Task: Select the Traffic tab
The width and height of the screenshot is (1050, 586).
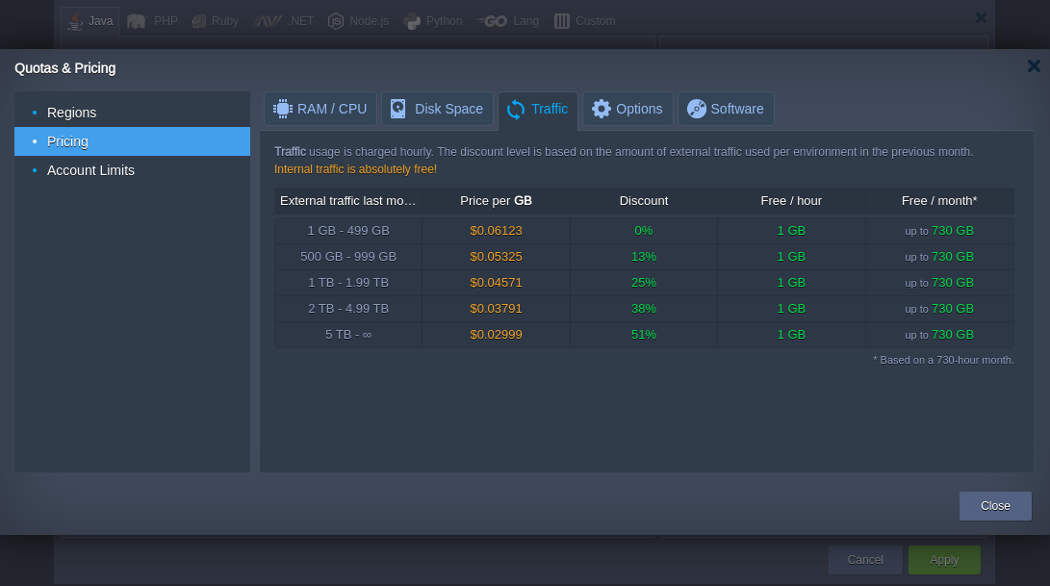Action: [537, 109]
